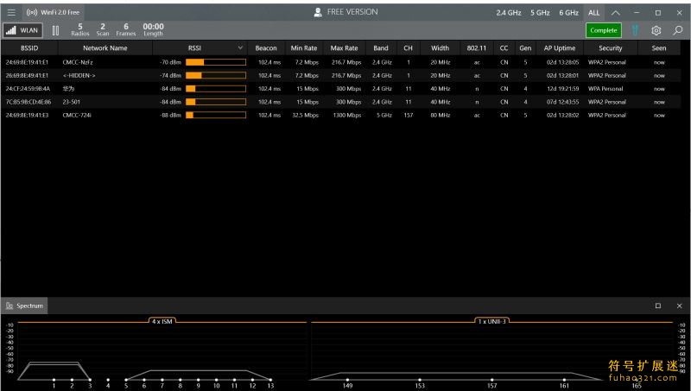Click the 4 x ISM band label
The width and height of the screenshot is (691, 391).
pos(162,321)
